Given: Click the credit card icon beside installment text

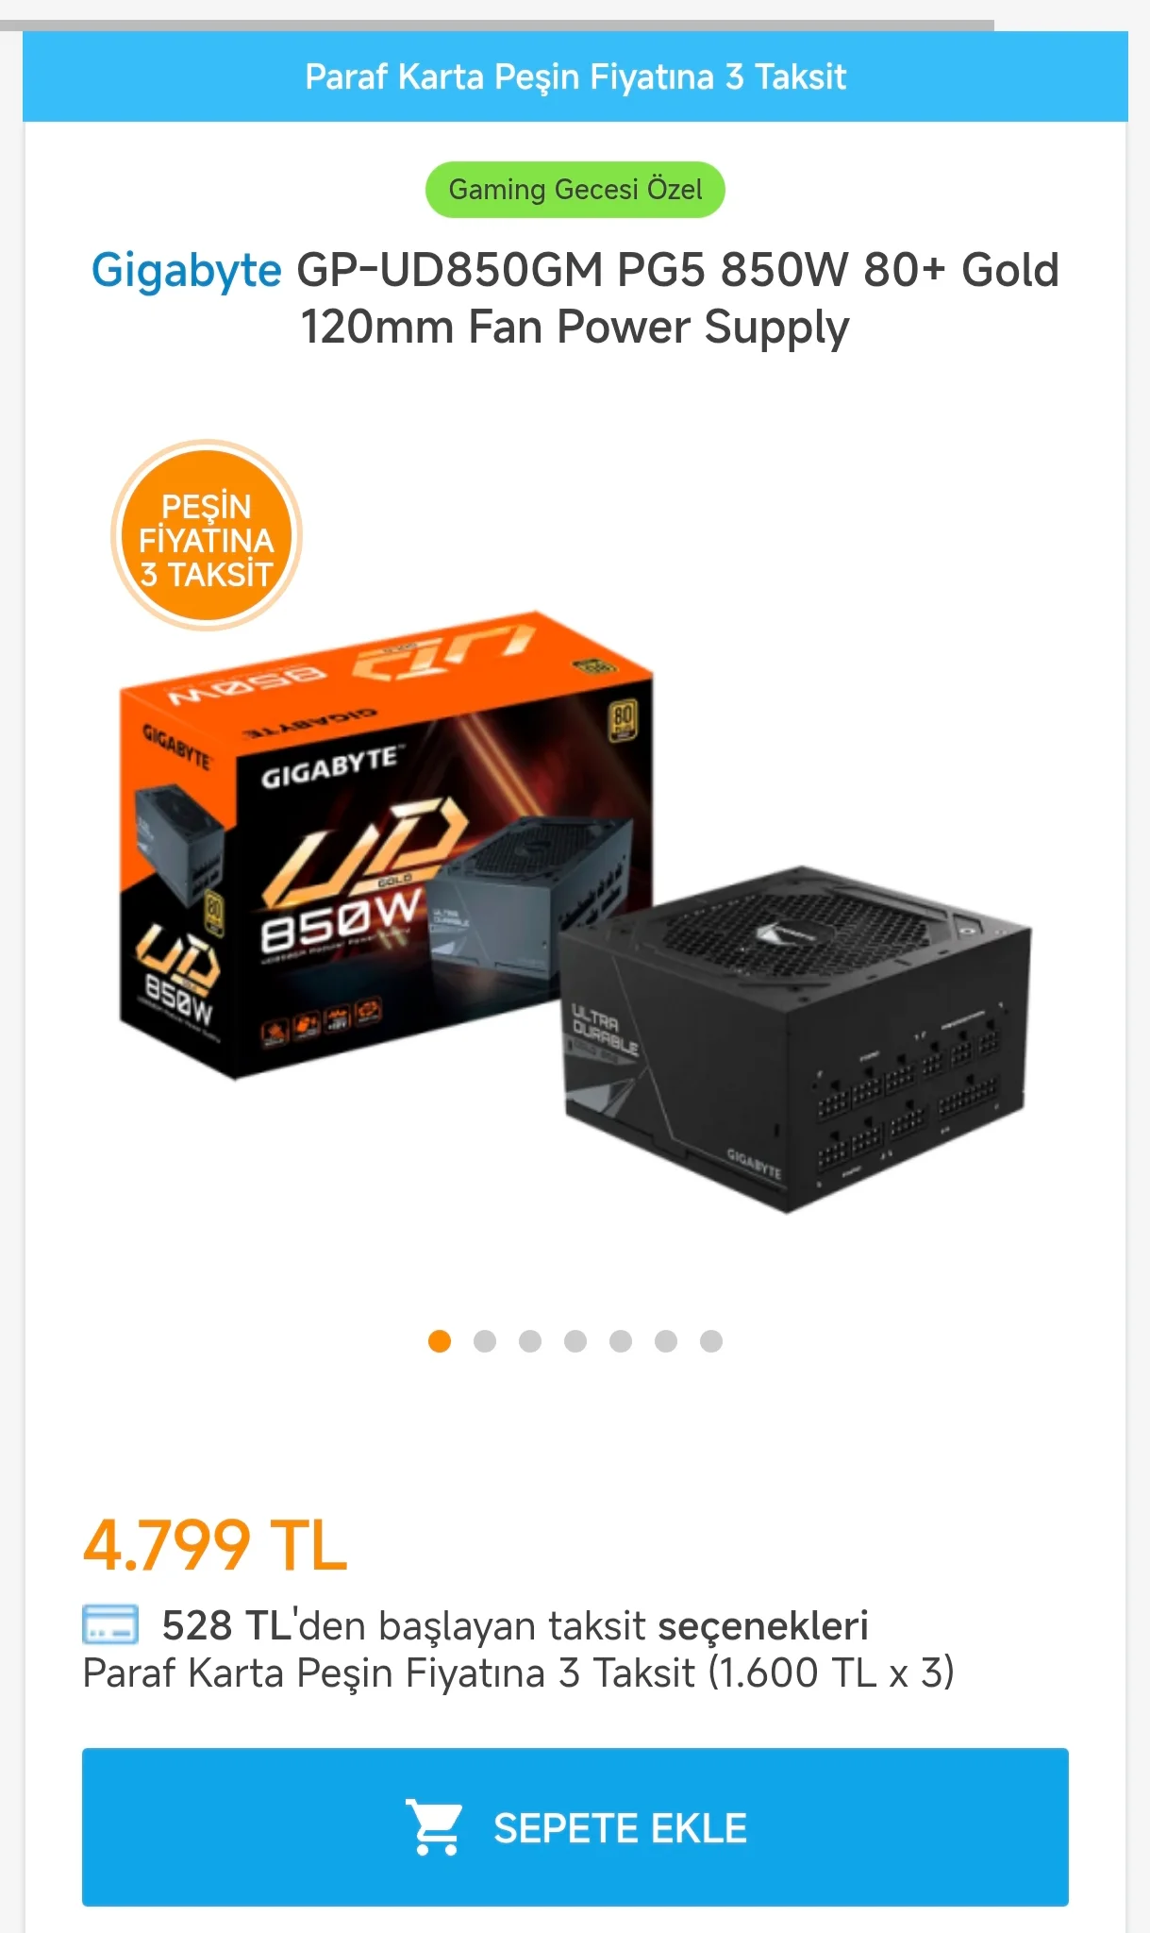Looking at the screenshot, I should (110, 1625).
